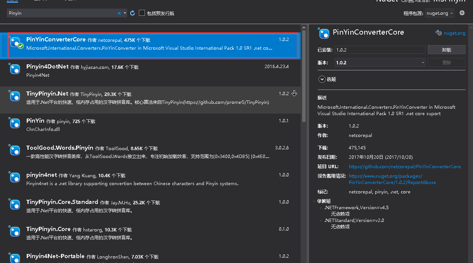The width and height of the screenshot is (473, 263).
Task: Collapse .NETStandard,Version=v2.0 dependency node
Action: (x=321, y=220)
